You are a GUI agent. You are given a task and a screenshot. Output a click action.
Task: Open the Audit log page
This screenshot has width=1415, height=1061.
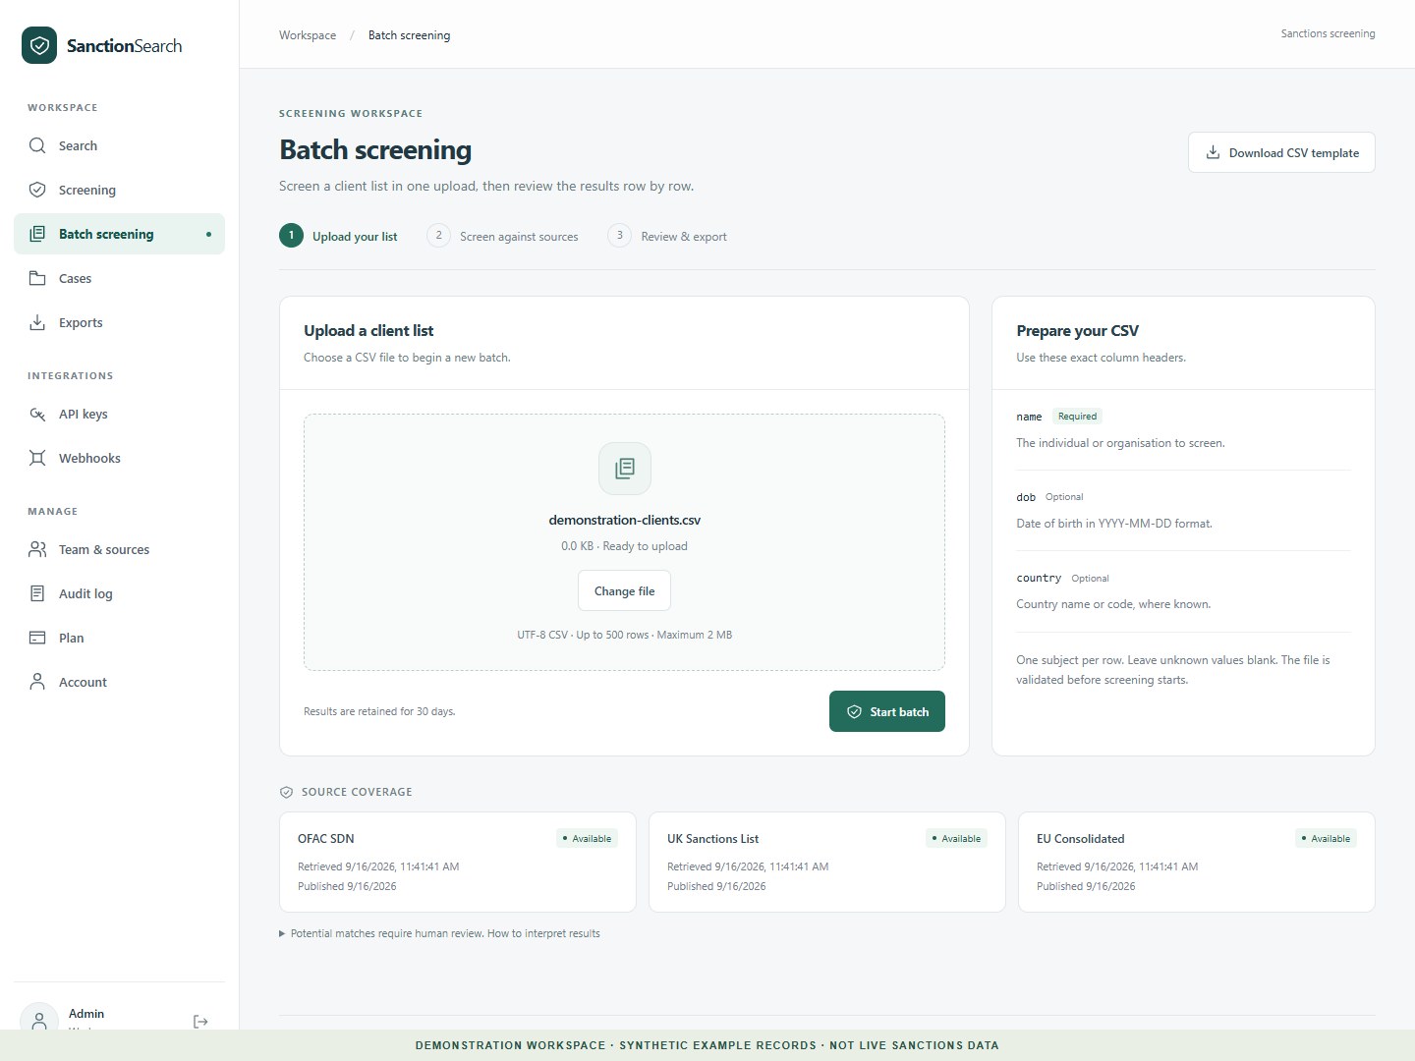tap(119, 593)
